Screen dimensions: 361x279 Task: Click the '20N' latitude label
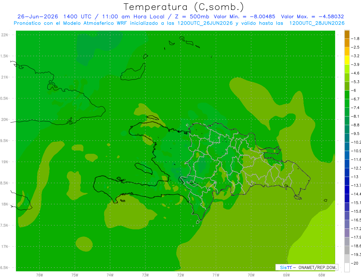pyautogui.click(x=5, y=119)
